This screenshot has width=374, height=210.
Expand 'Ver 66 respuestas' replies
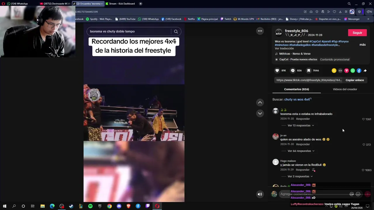(x=301, y=151)
